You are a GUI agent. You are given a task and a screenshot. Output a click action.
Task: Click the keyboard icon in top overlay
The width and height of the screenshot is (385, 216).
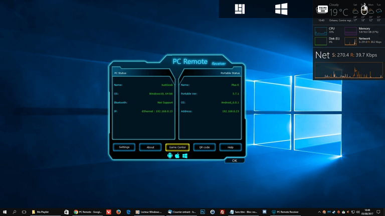[322, 9]
